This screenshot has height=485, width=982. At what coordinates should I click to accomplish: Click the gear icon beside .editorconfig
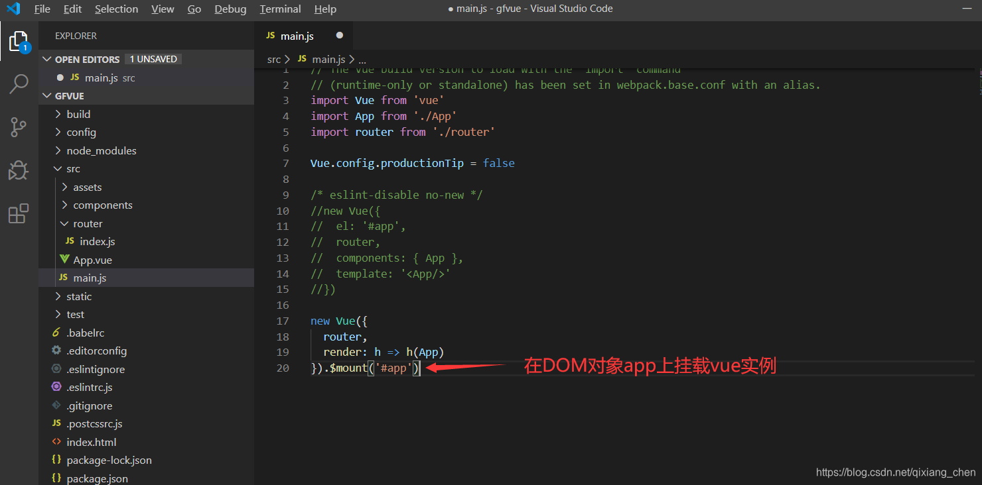point(56,350)
